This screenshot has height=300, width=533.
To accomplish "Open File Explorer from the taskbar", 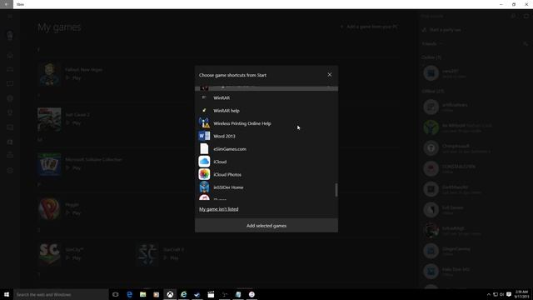I will [142, 294].
